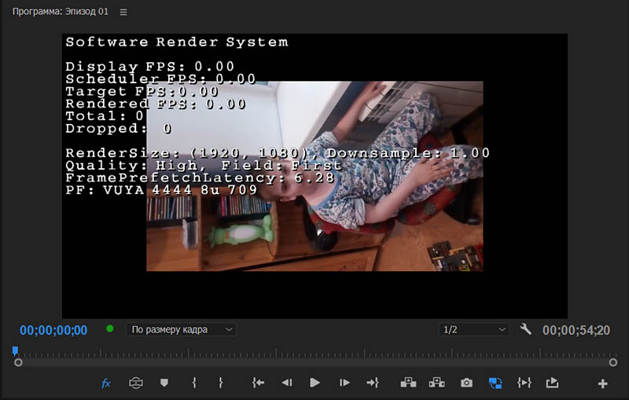Toggle global FX mute button
This screenshot has height=400, width=629.
click(x=106, y=383)
